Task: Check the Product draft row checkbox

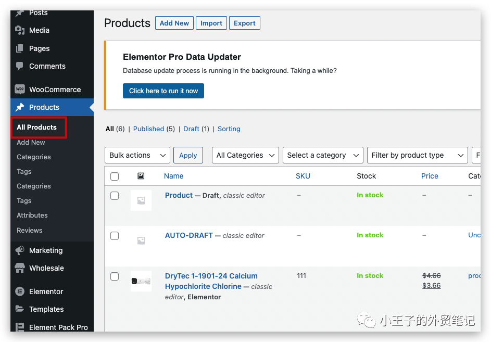Action: click(x=115, y=196)
